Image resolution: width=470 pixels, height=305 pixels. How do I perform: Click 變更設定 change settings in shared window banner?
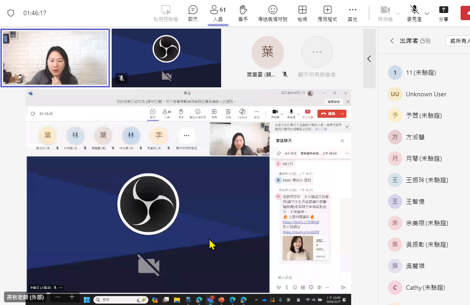coord(334,102)
